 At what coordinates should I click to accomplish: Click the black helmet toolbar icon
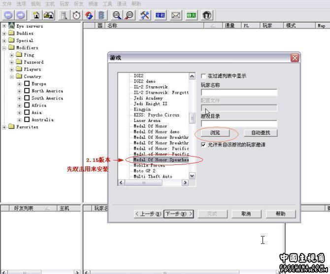click(207, 15)
